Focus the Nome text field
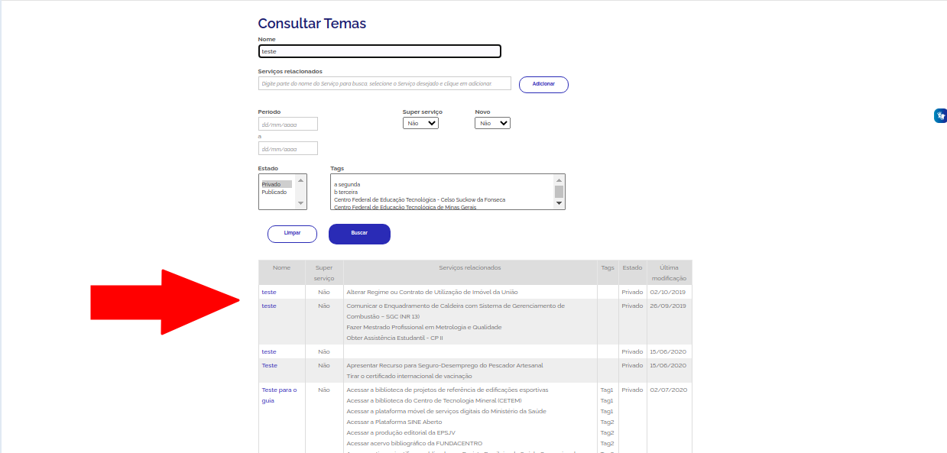The height and width of the screenshot is (453, 947). [380, 51]
